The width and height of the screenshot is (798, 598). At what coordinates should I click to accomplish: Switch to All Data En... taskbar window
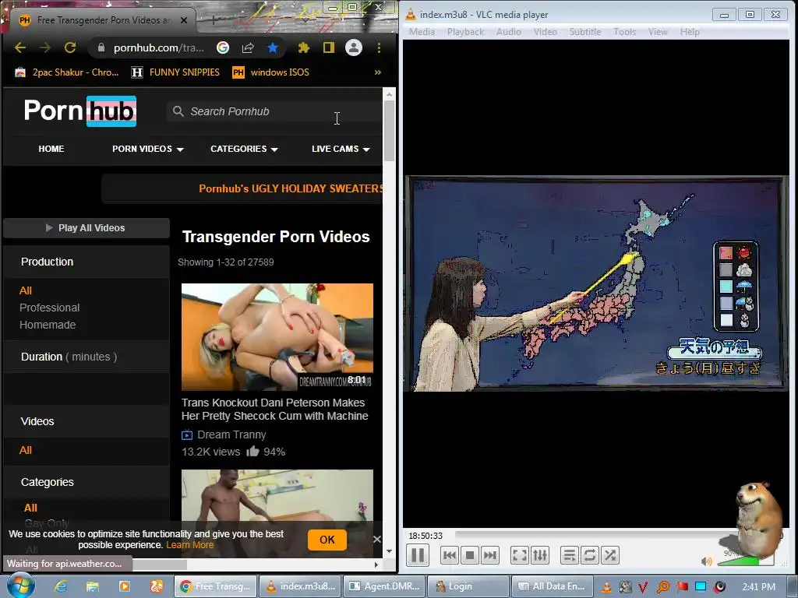[552, 586]
